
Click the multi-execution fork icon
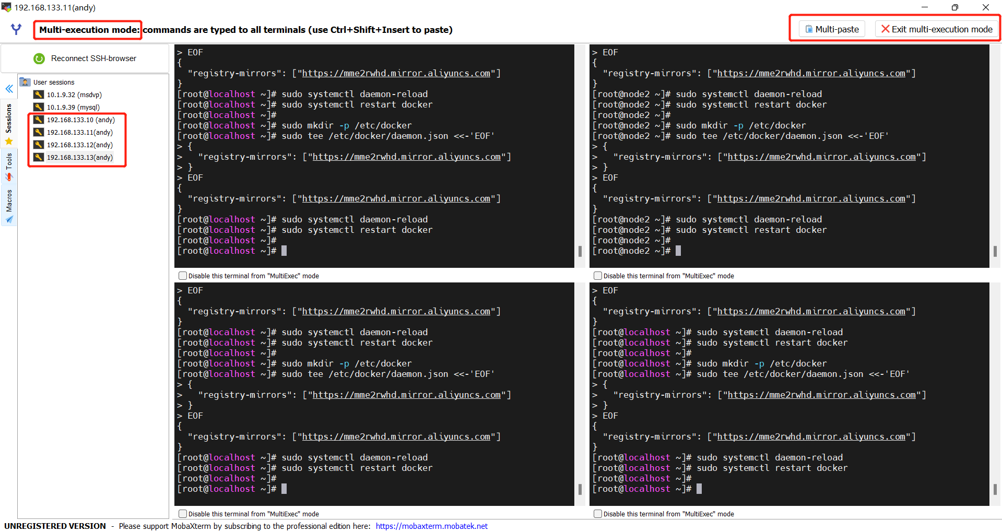point(16,29)
